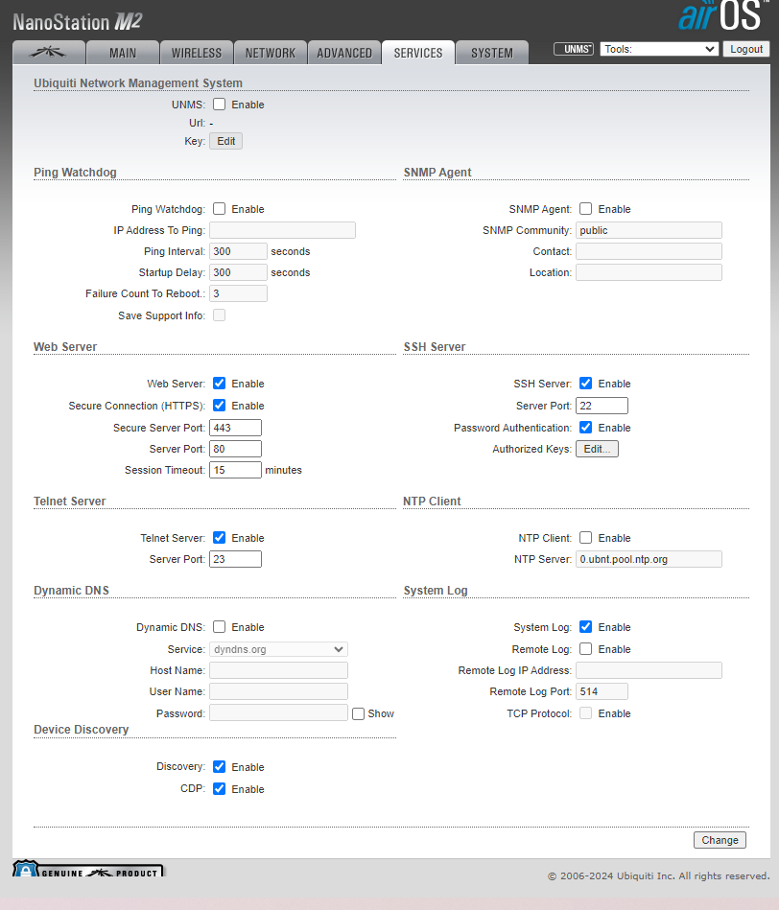The height and width of the screenshot is (910, 779).
Task: Click the UNMS status badge
Action: (x=574, y=49)
